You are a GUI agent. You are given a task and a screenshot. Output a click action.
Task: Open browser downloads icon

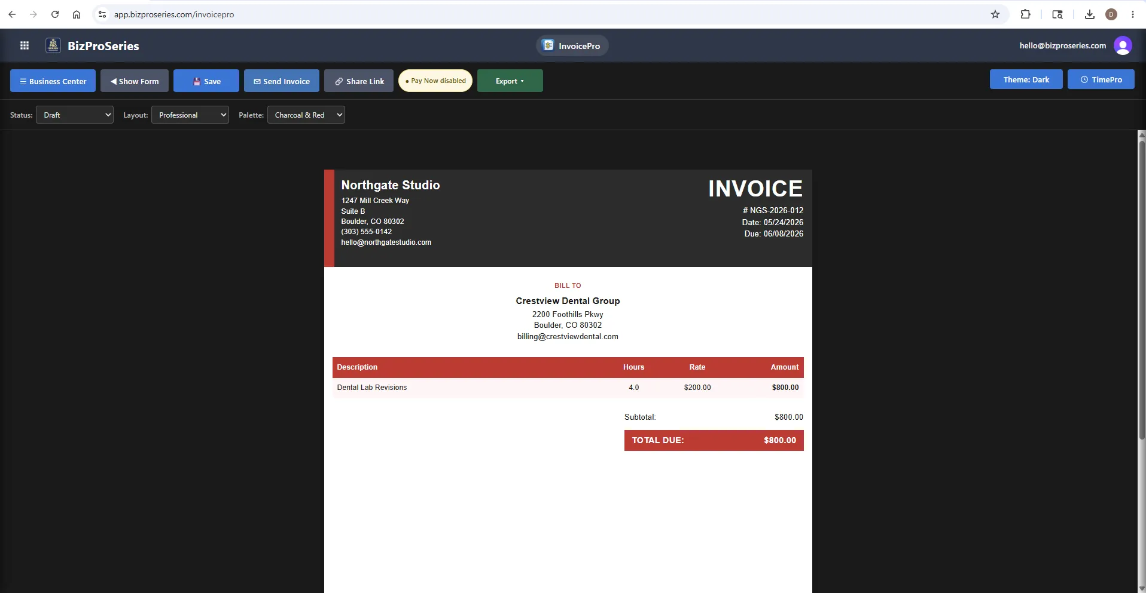coord(1090,14)
